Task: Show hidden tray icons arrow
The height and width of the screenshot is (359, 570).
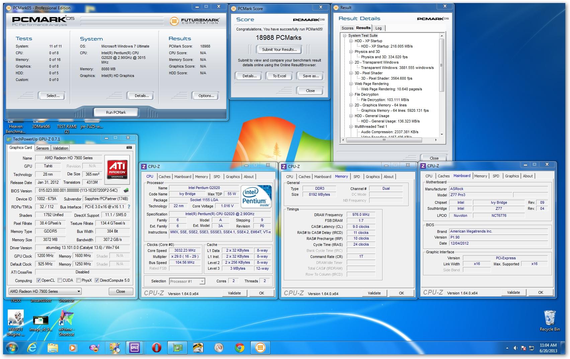Action: point(507,348)
